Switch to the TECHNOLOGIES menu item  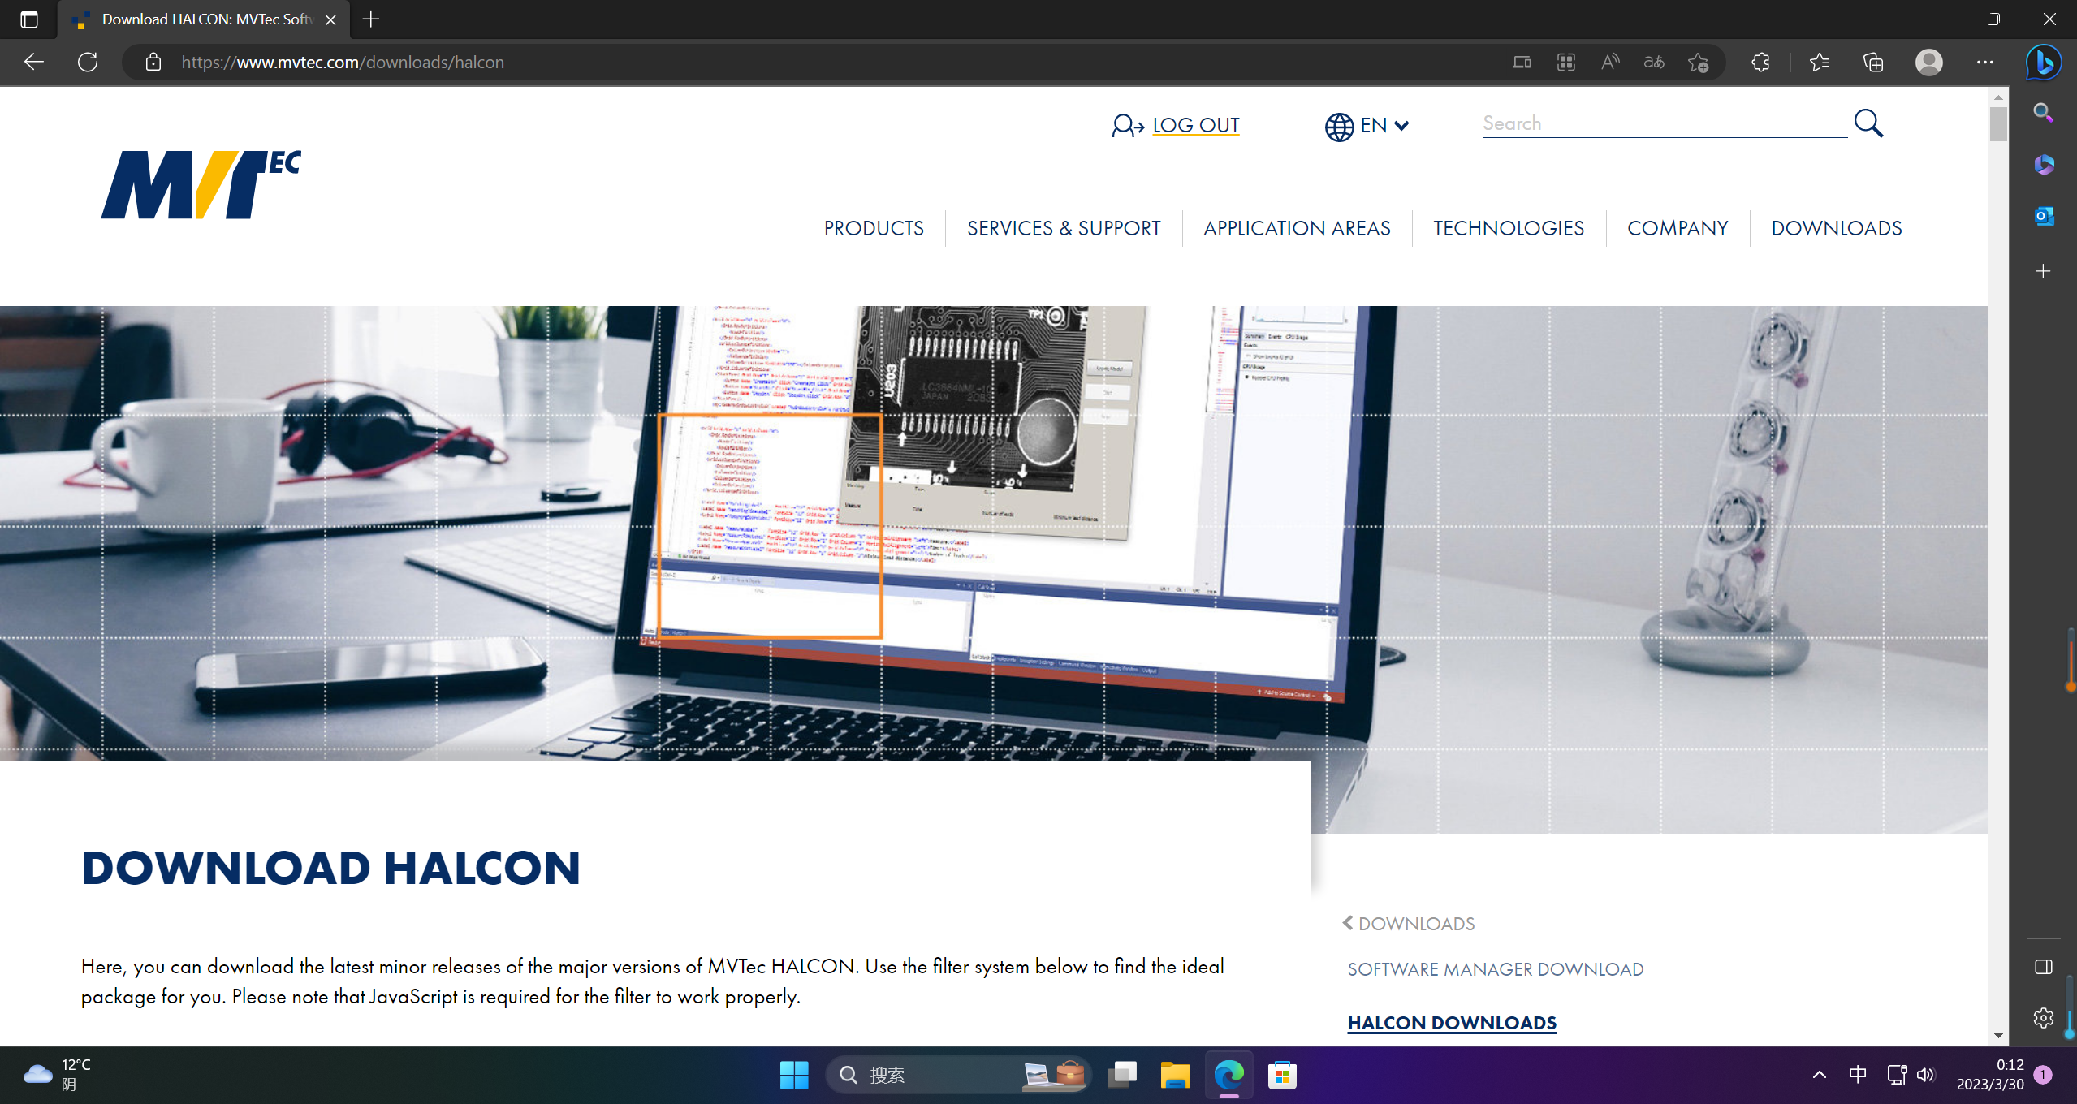click(x=1508, y=228)
